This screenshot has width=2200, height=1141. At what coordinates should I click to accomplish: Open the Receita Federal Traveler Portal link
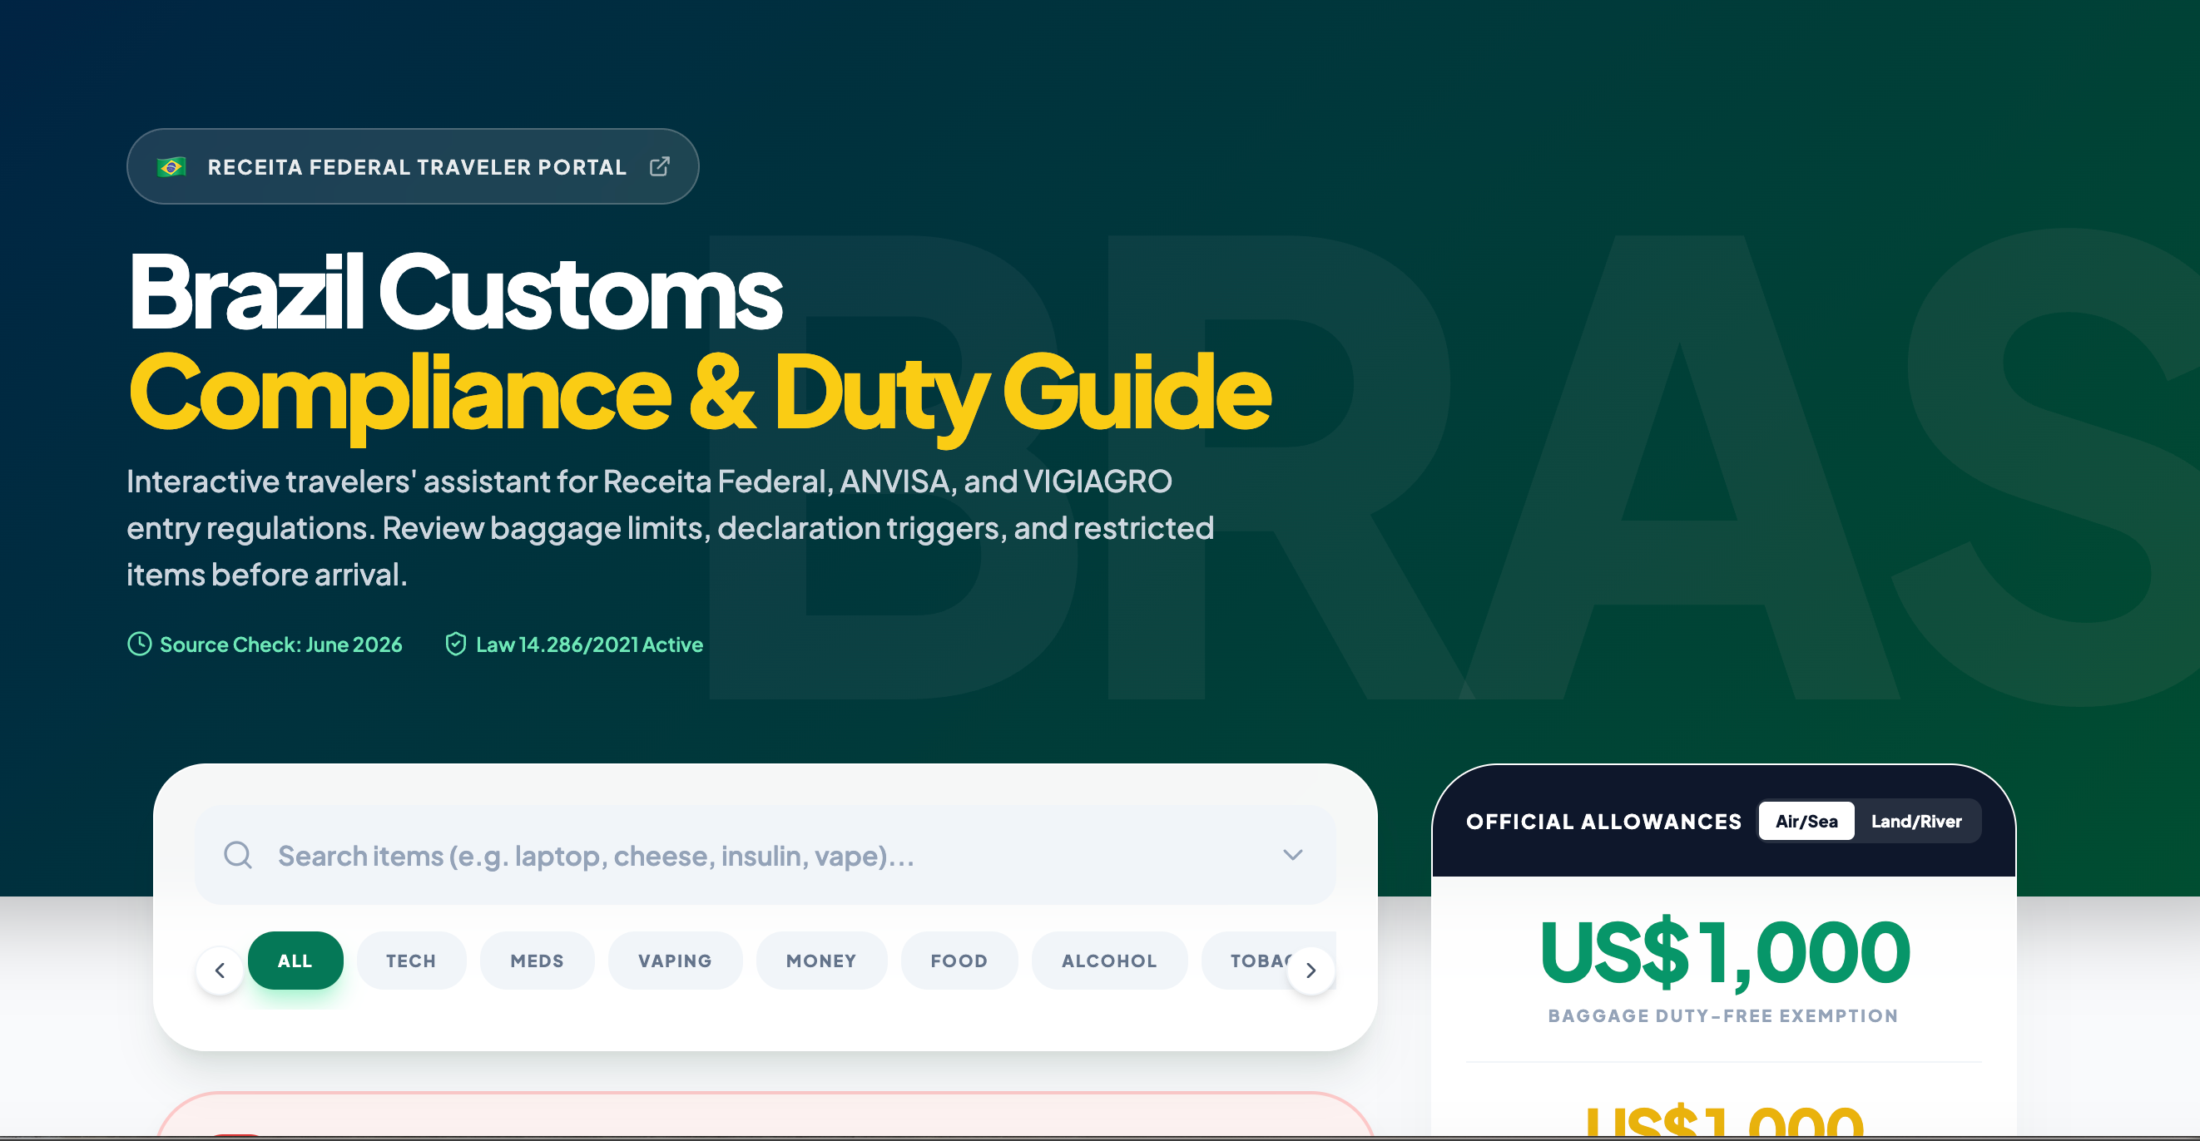pyautogui.click(x=413, y=166)
